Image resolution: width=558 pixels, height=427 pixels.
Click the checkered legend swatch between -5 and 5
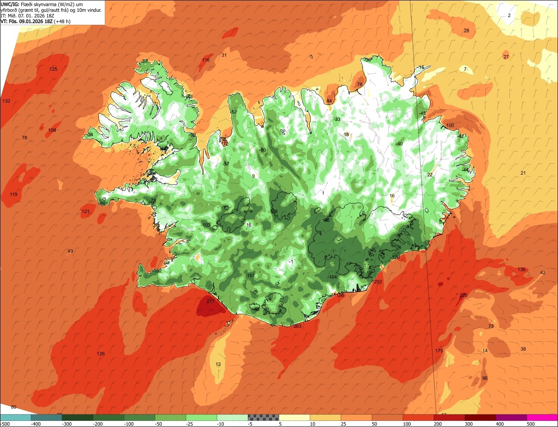tap(263, 417)
